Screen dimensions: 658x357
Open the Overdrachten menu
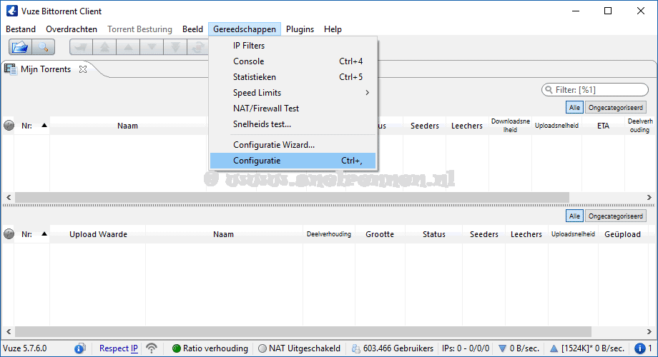(x=72, y=29)
